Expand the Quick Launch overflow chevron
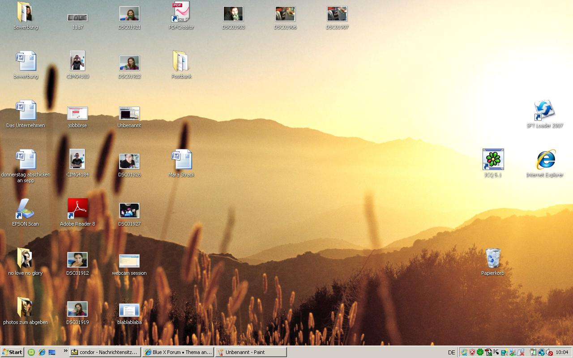Viewport: 573px width, 358px height. pos(65,351)
